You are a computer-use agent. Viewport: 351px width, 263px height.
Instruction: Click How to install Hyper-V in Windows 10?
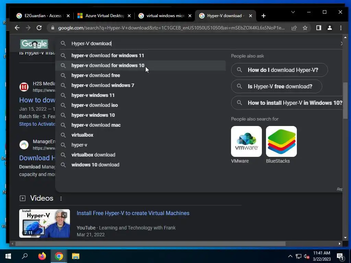coord(287,103)
